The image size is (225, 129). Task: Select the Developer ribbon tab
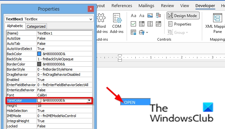205,5
